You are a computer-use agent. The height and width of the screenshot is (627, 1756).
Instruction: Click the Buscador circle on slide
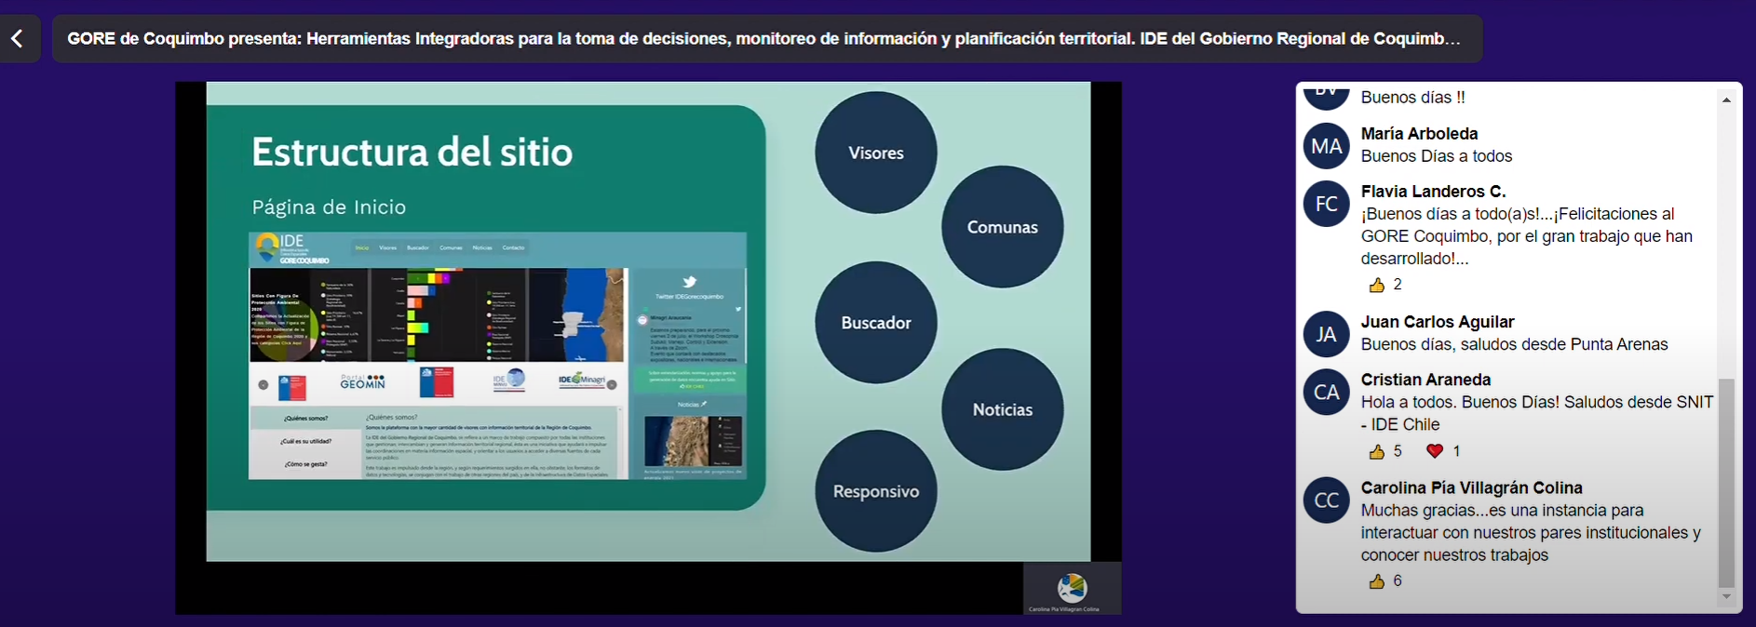click(875, 323)
